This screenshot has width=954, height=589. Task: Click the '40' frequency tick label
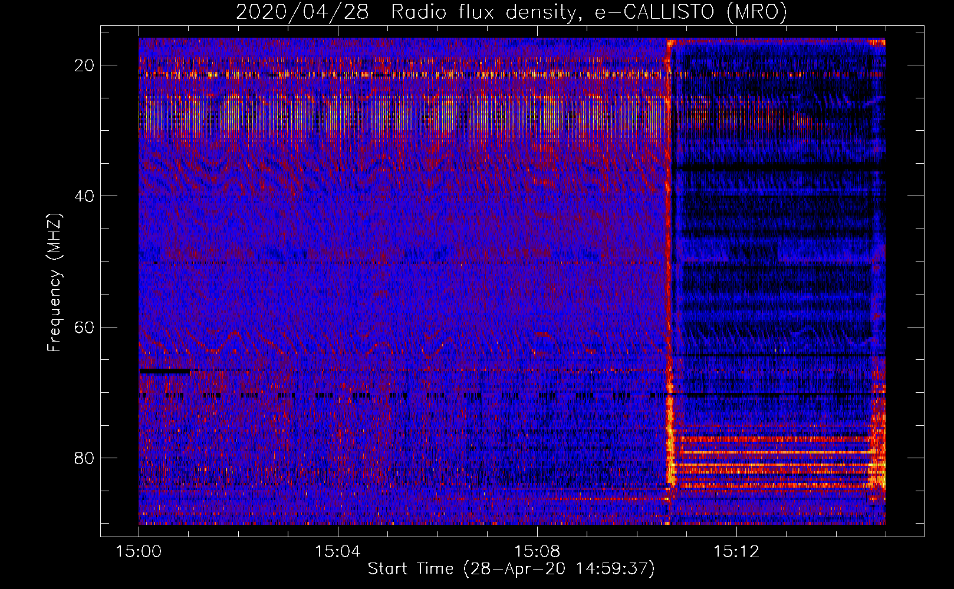pos(84,196)
